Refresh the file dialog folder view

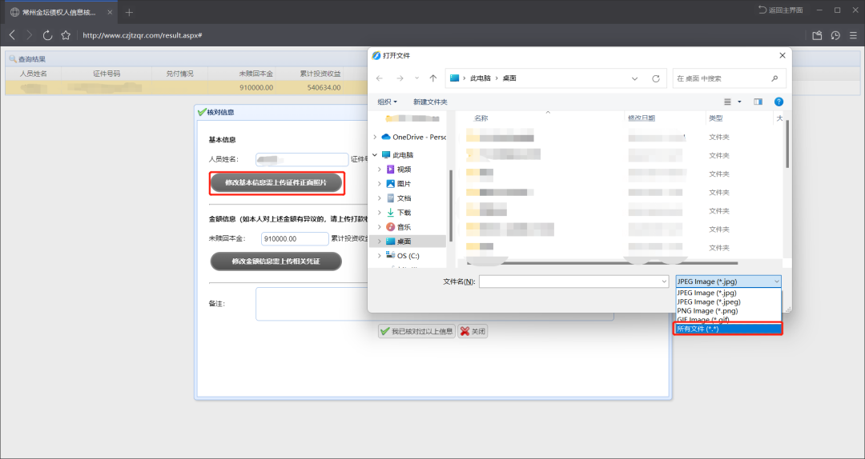click(656, 78)
